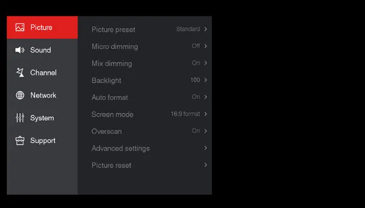Click the Support toolbox icon
This screenshot has height=208, width=365.
tap(20, 141)
